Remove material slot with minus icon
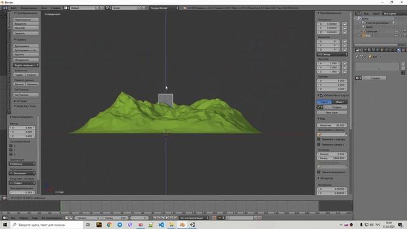 [403, 68]
